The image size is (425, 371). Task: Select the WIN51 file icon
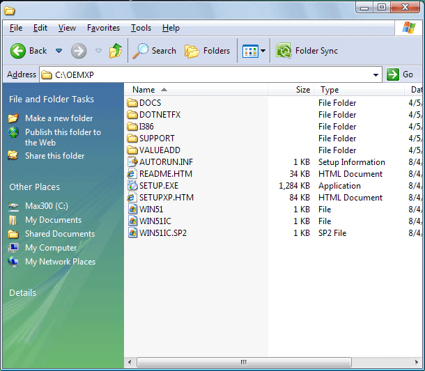pyautogui.click(x=132, y=210)
